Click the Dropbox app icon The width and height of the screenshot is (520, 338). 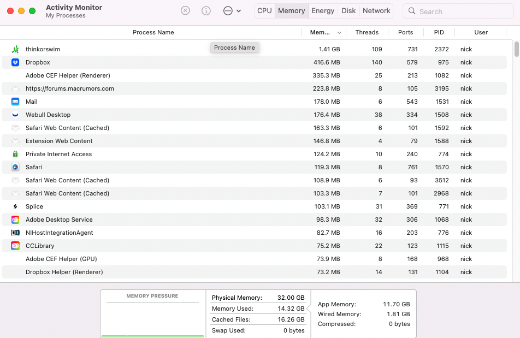pos(15,62)
